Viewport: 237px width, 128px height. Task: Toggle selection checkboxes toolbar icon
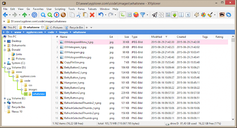[129, 15]
